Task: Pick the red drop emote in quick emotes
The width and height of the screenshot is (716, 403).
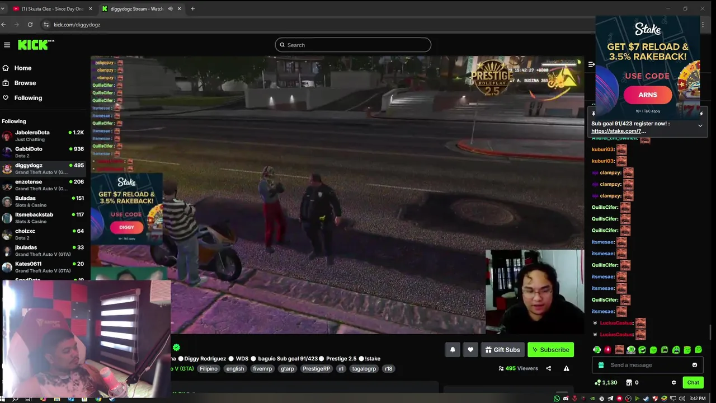Action: (x=607, y=350)
